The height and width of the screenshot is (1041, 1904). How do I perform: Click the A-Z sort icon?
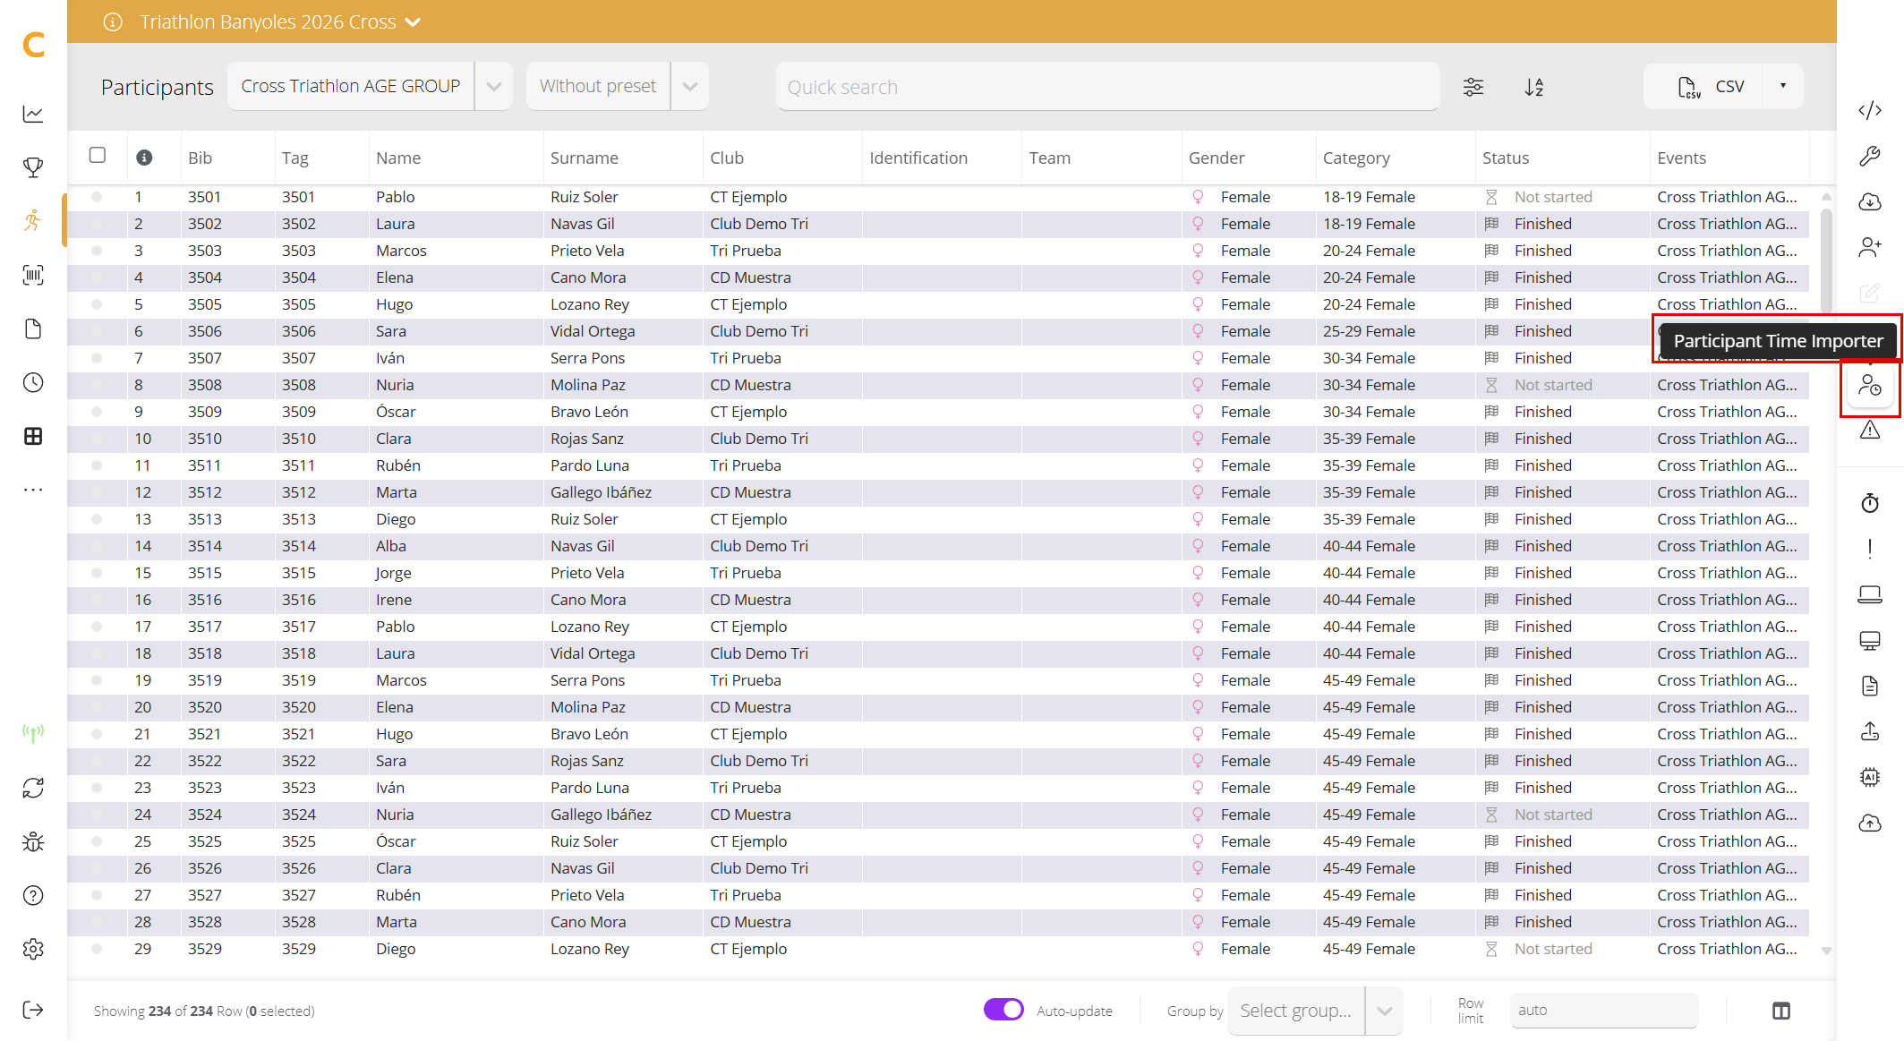tap(1534, 87)
